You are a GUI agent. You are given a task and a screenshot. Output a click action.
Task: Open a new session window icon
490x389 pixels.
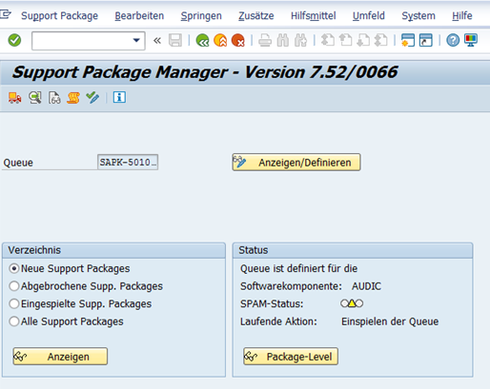tap(408, 40)
